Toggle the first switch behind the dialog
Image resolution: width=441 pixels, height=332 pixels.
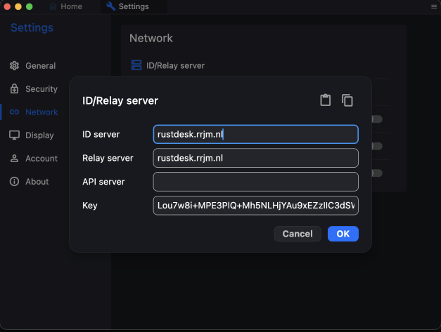(x=377, y=119)
